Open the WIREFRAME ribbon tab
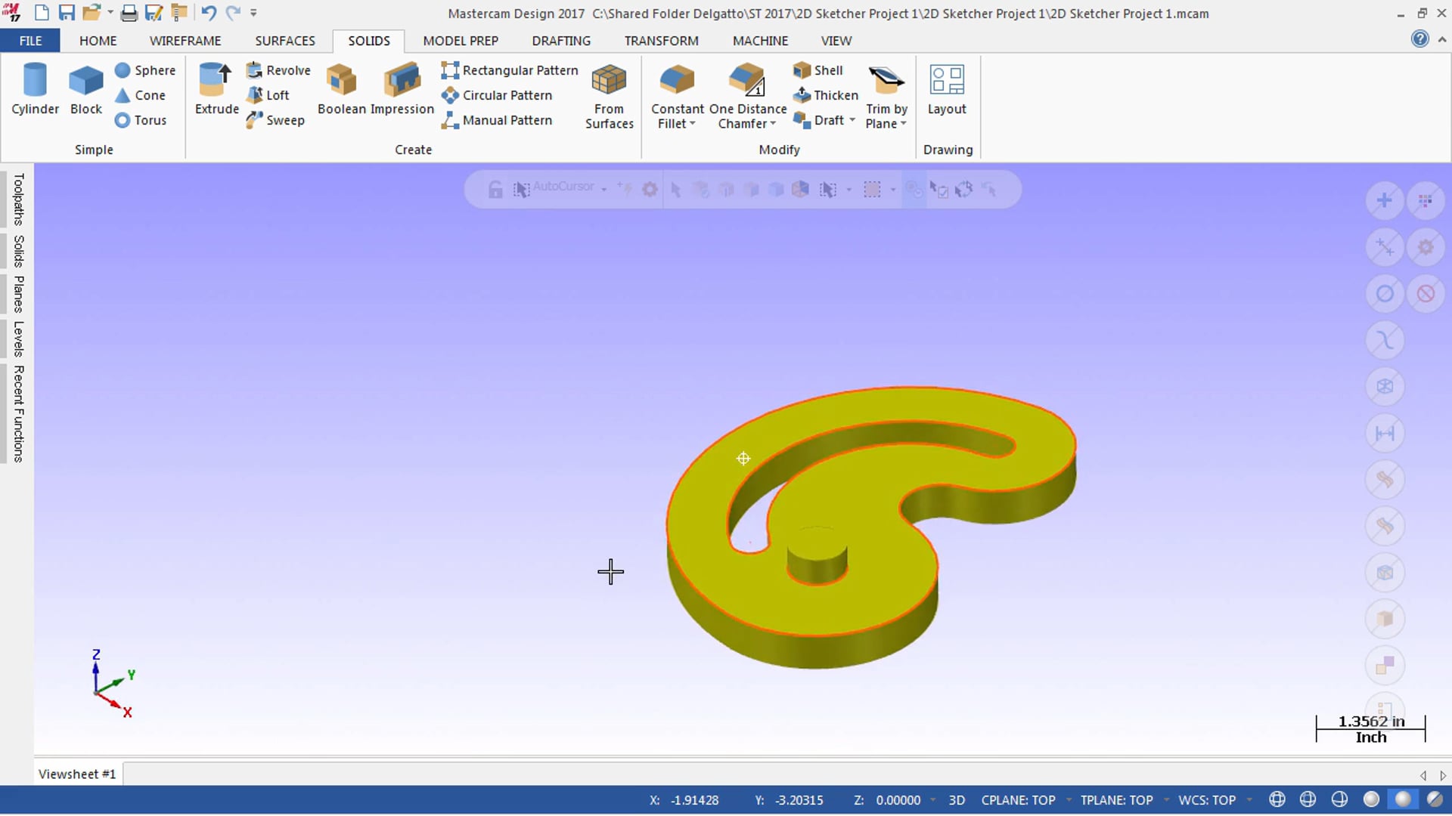The width and height of the screenshot is (1452, 816). 185,41
